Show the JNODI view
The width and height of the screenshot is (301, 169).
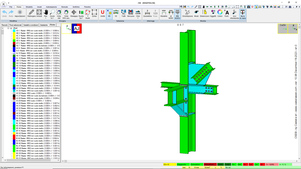coord(171,14)
